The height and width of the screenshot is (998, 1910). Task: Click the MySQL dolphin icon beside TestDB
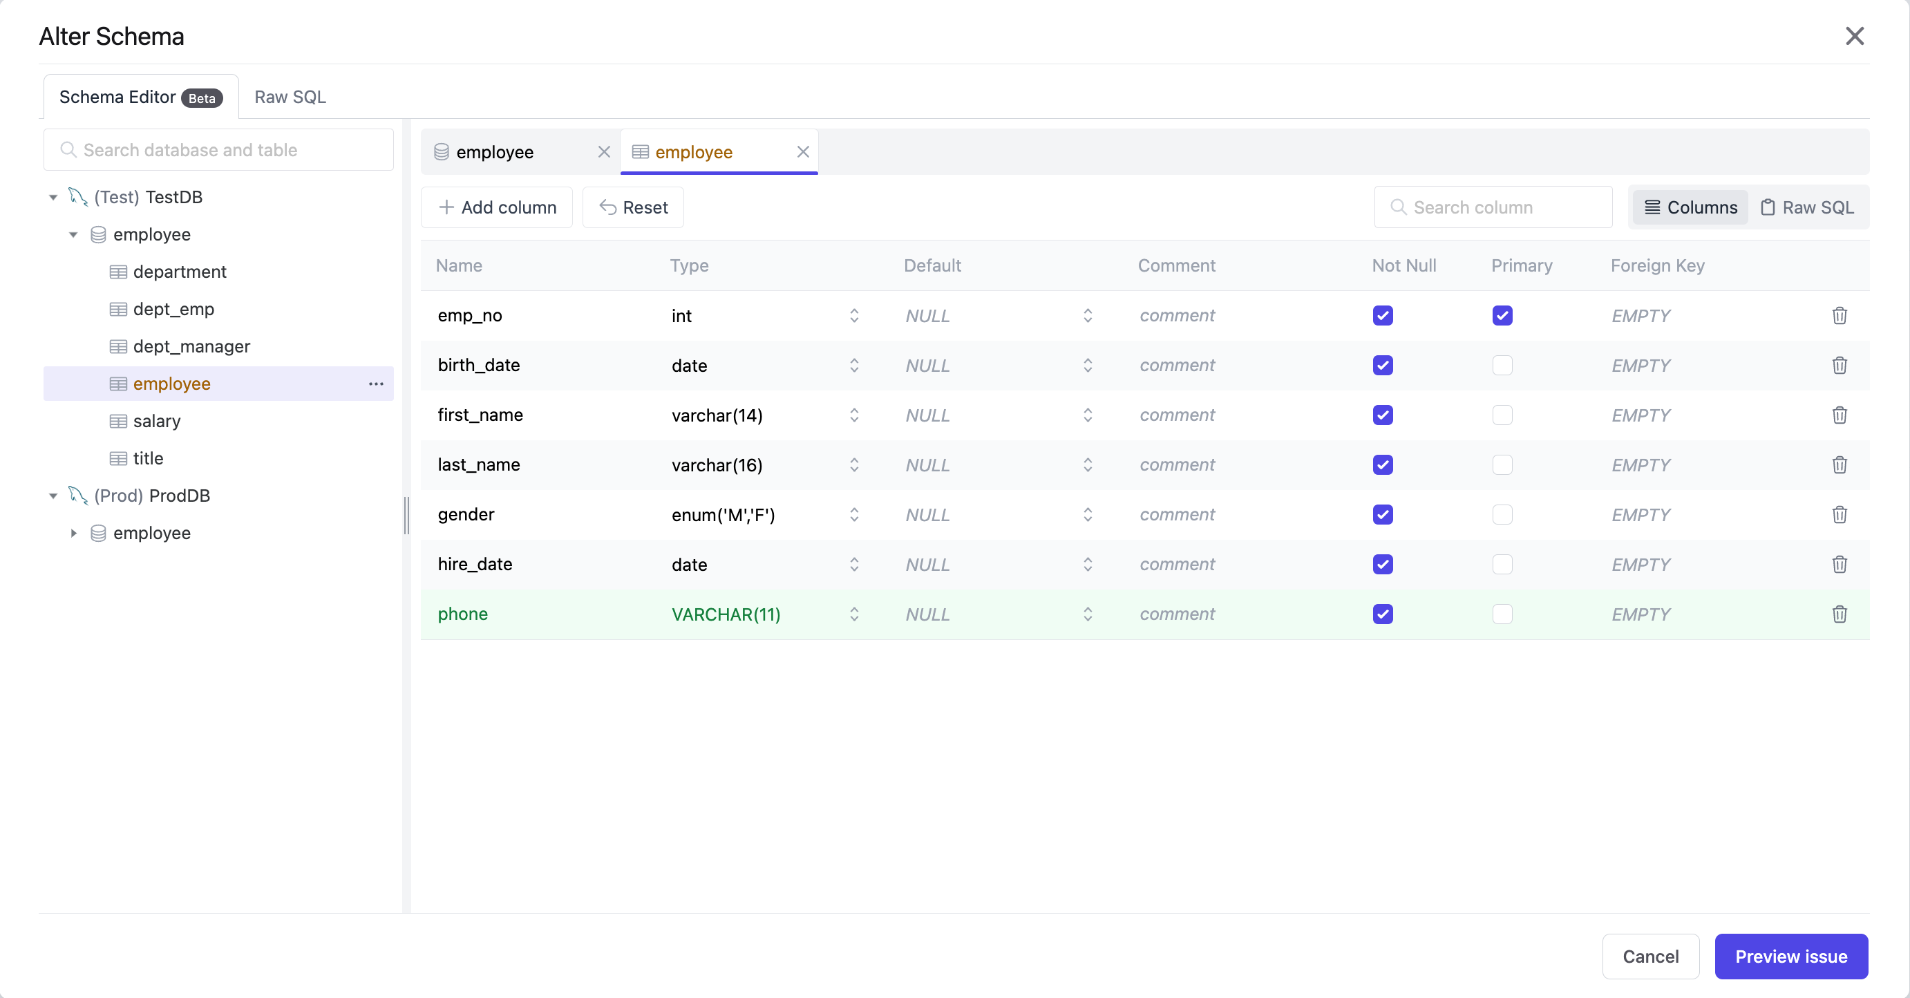pyautogui.click(x=78, y=197)
